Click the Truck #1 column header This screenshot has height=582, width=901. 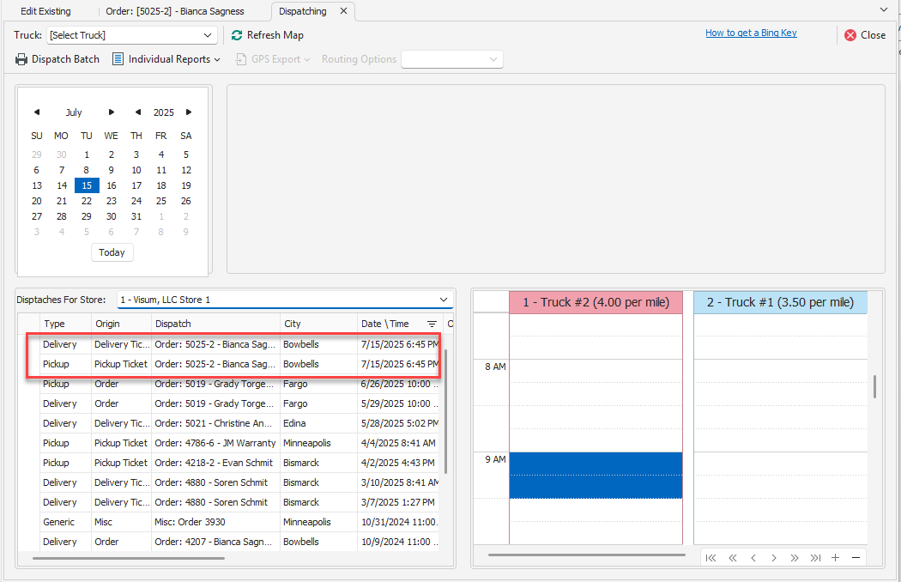coord(780,302)
